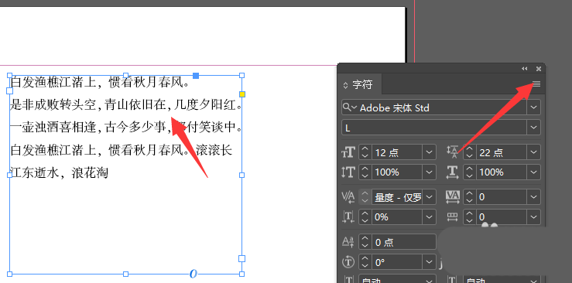The height and width of the screenshot is (283, 572).
Task: Select the bottom-right corner handle of text frame
Action: click(241, 274)
